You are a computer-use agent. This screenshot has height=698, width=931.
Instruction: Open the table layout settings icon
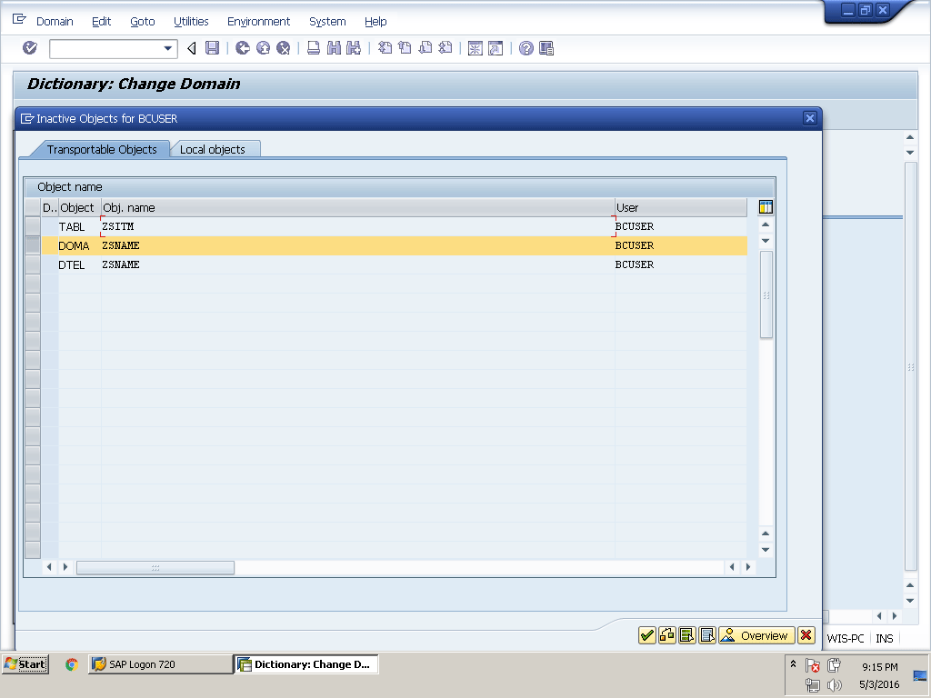coord(766,207)
